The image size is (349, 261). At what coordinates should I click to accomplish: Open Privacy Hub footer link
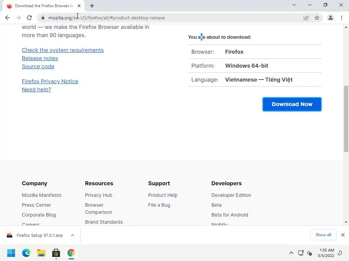(98, 195)
